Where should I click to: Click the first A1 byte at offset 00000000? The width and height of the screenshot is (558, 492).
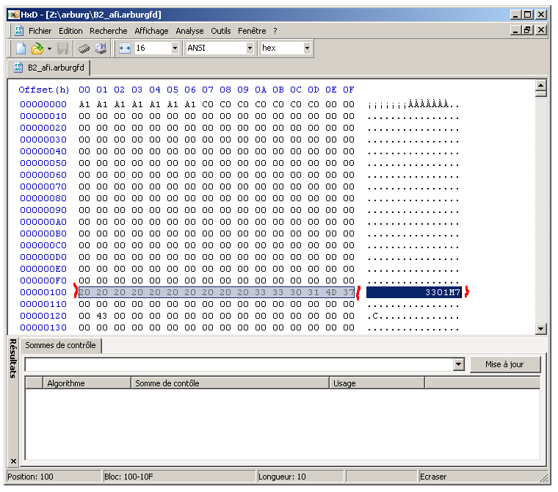coord(84,104)
